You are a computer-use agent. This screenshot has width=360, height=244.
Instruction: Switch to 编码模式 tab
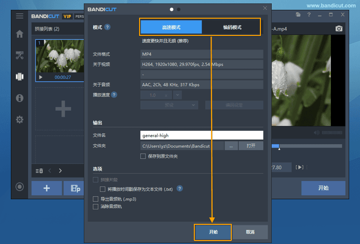pos(232,27)
